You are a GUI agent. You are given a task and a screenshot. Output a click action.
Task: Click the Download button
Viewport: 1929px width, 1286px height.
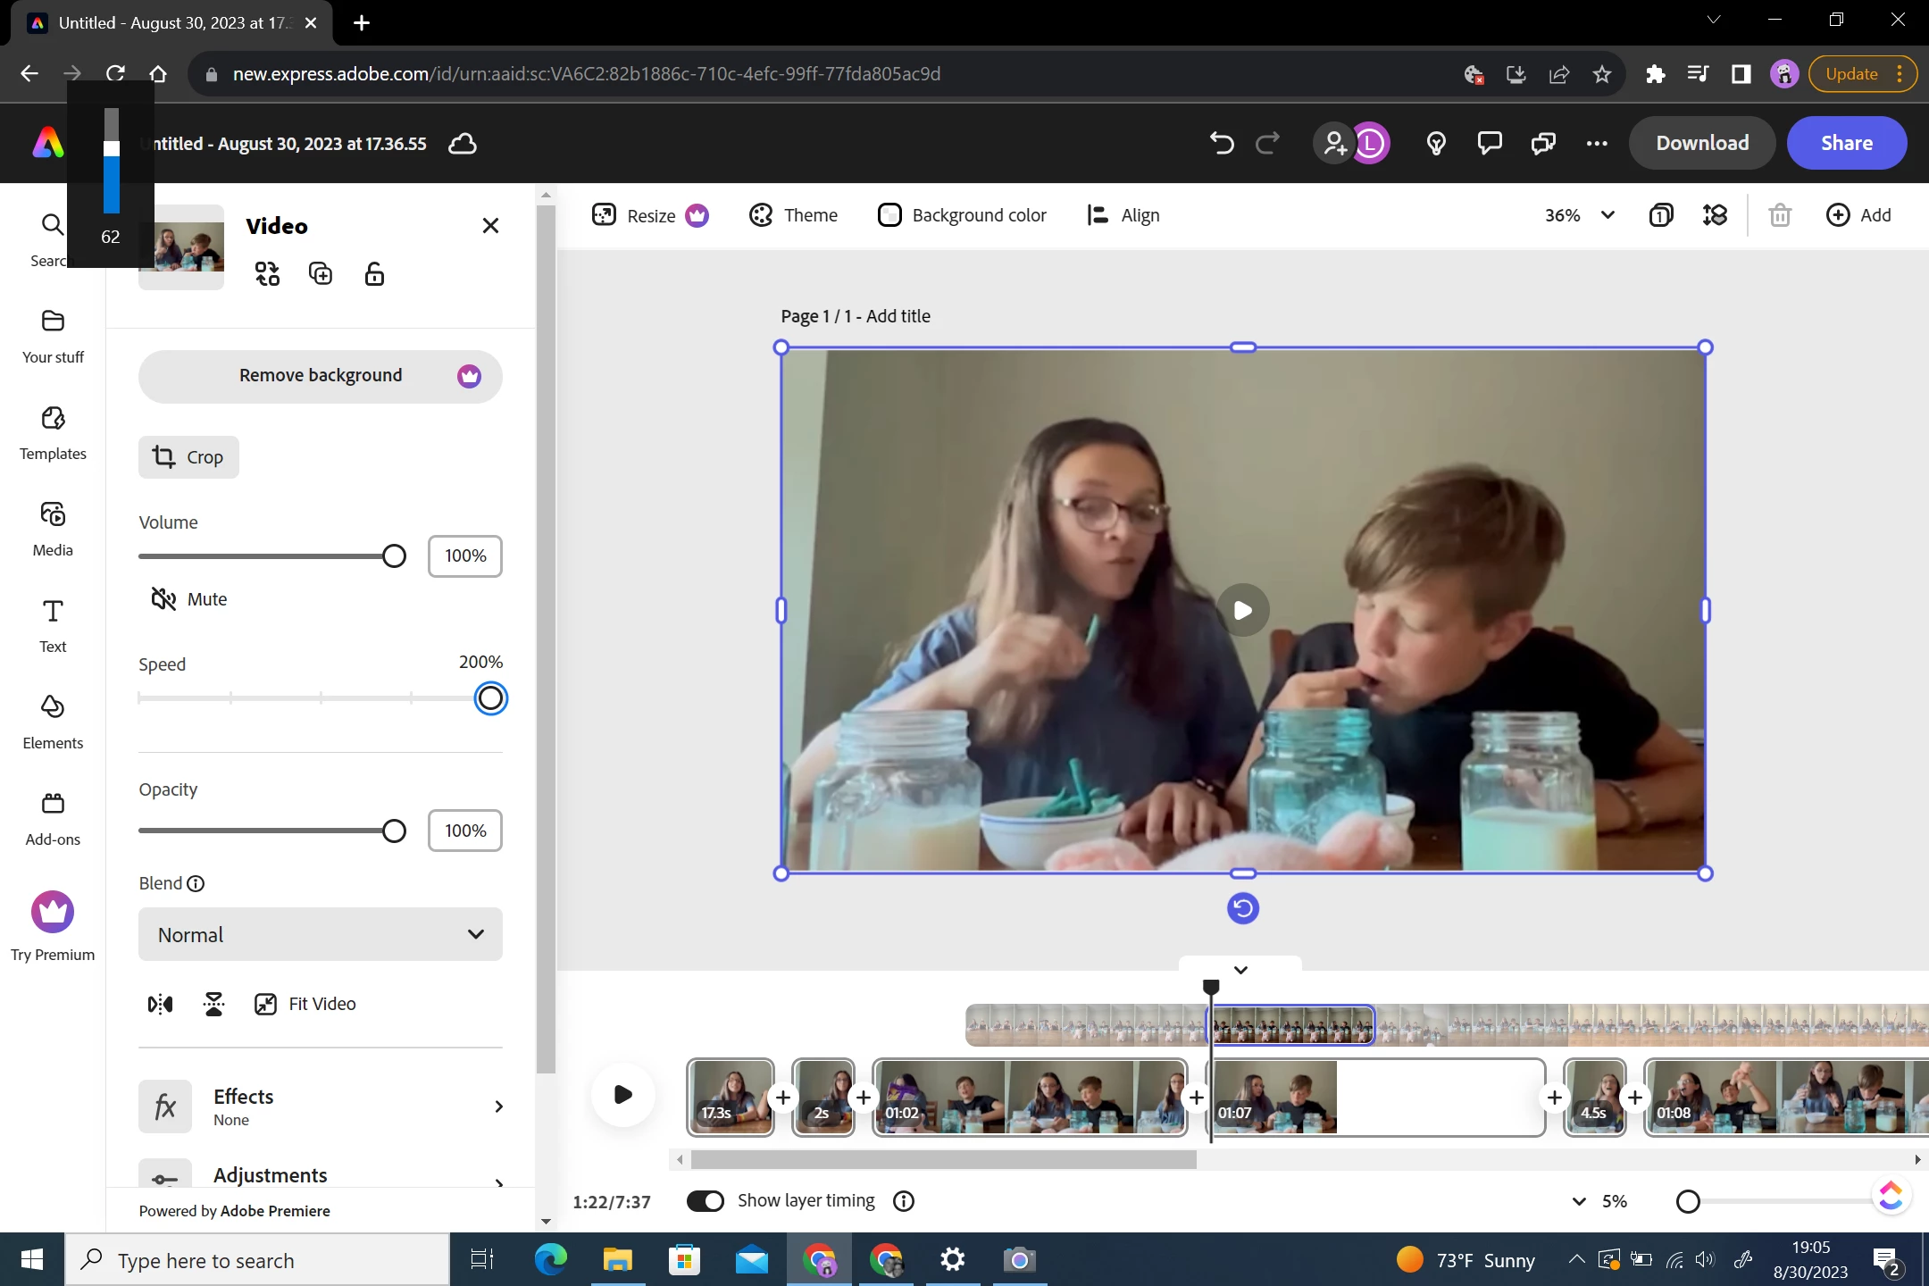1701,143
